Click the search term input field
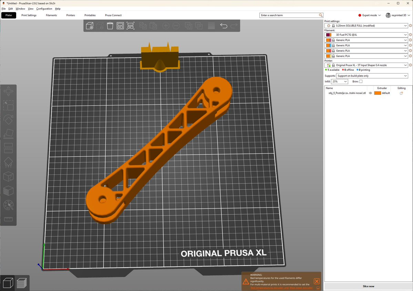 tap(291, 15)
